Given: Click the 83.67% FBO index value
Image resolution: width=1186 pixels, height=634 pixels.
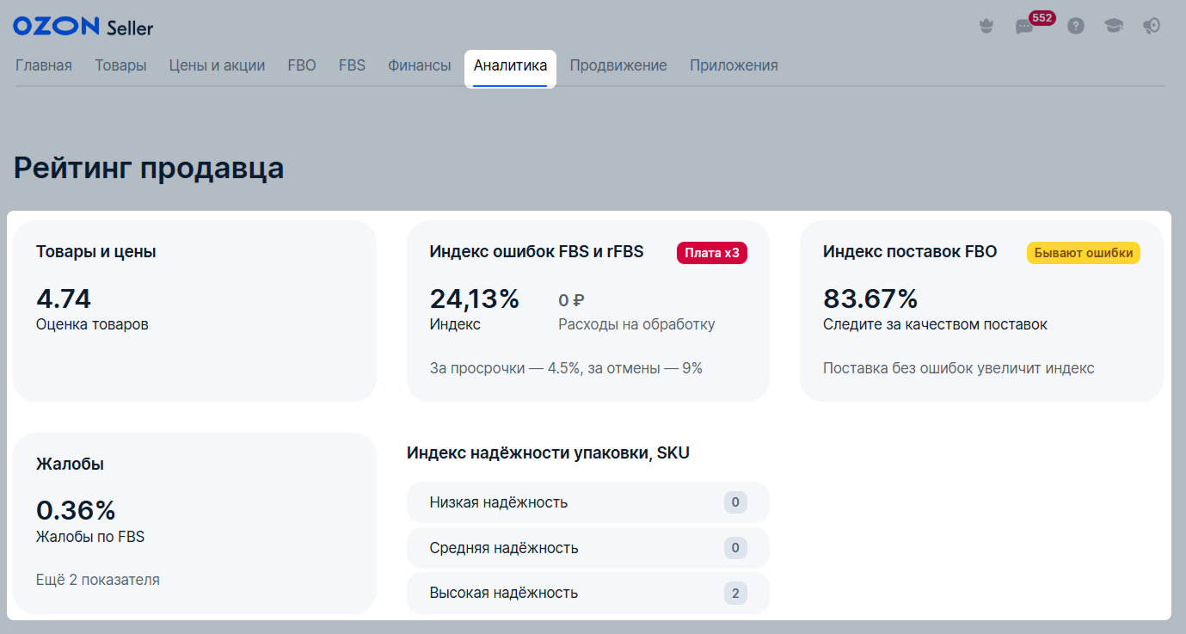Looking at the screenshot, I should [x=870, y=299].
